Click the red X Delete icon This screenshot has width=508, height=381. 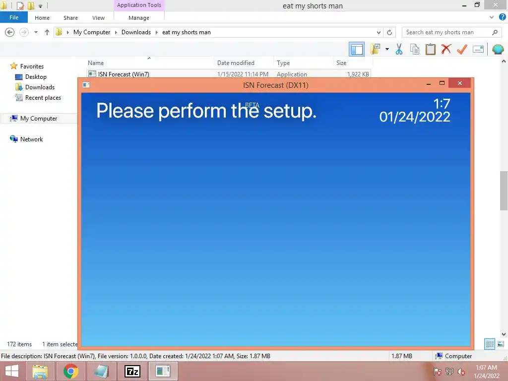[446, 49]
